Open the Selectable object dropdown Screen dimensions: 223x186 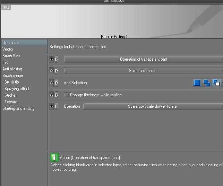(143, 71)
